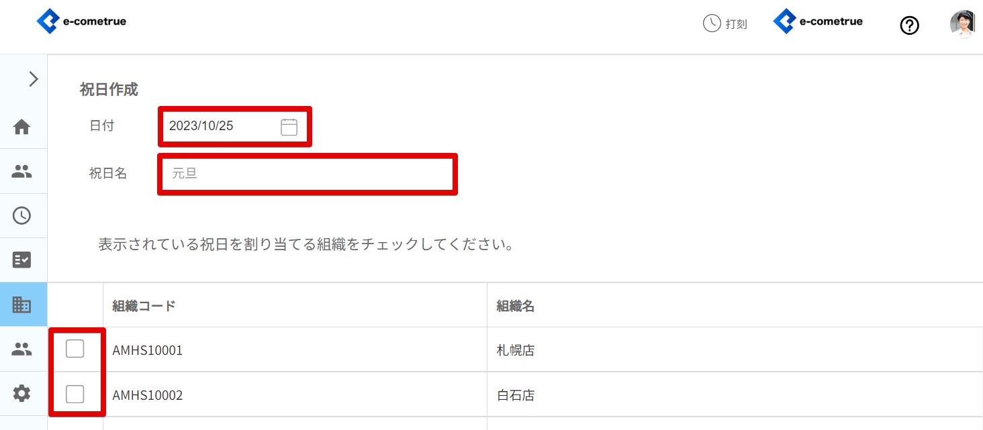Viewport: 983px width, 430px height.
Task: Expand the sidebar with chevron arrow
Action: coord(33,79)
